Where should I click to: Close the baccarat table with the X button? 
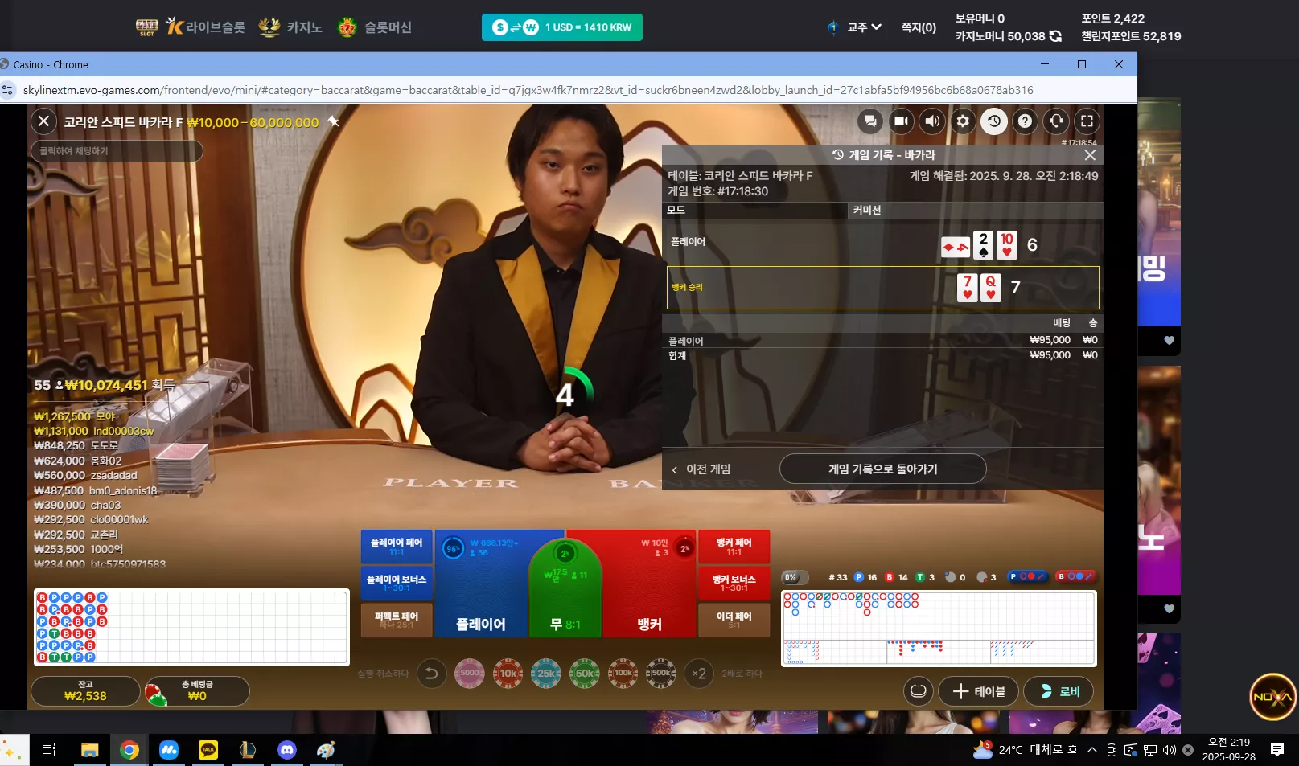click(x=43, y=121)
